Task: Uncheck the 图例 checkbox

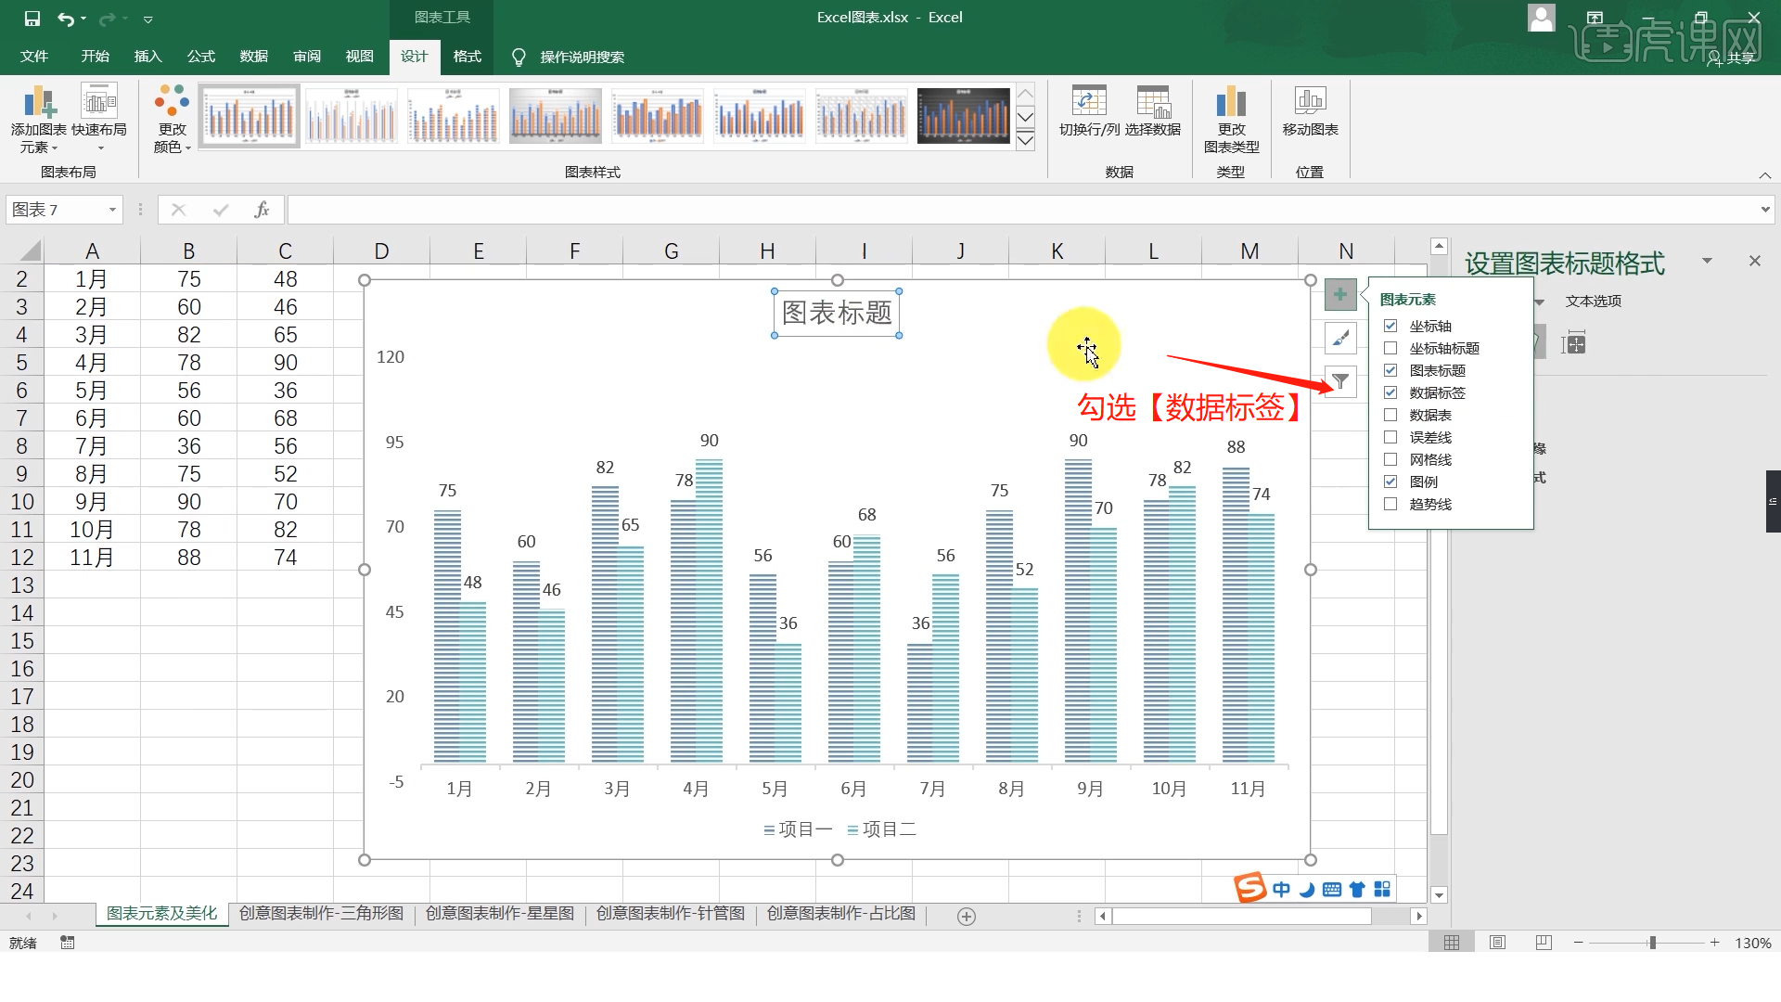Action: click(1390, 482)
